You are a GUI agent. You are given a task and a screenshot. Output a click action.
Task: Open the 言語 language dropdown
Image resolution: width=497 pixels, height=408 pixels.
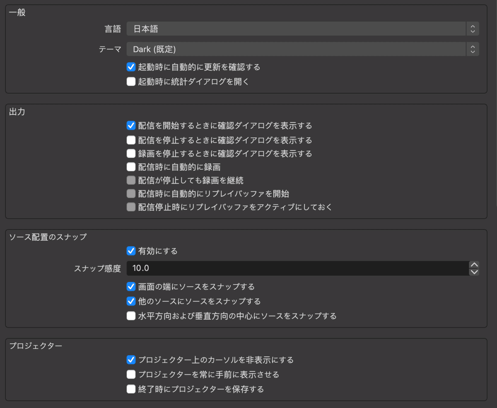[x=302, y=29]
